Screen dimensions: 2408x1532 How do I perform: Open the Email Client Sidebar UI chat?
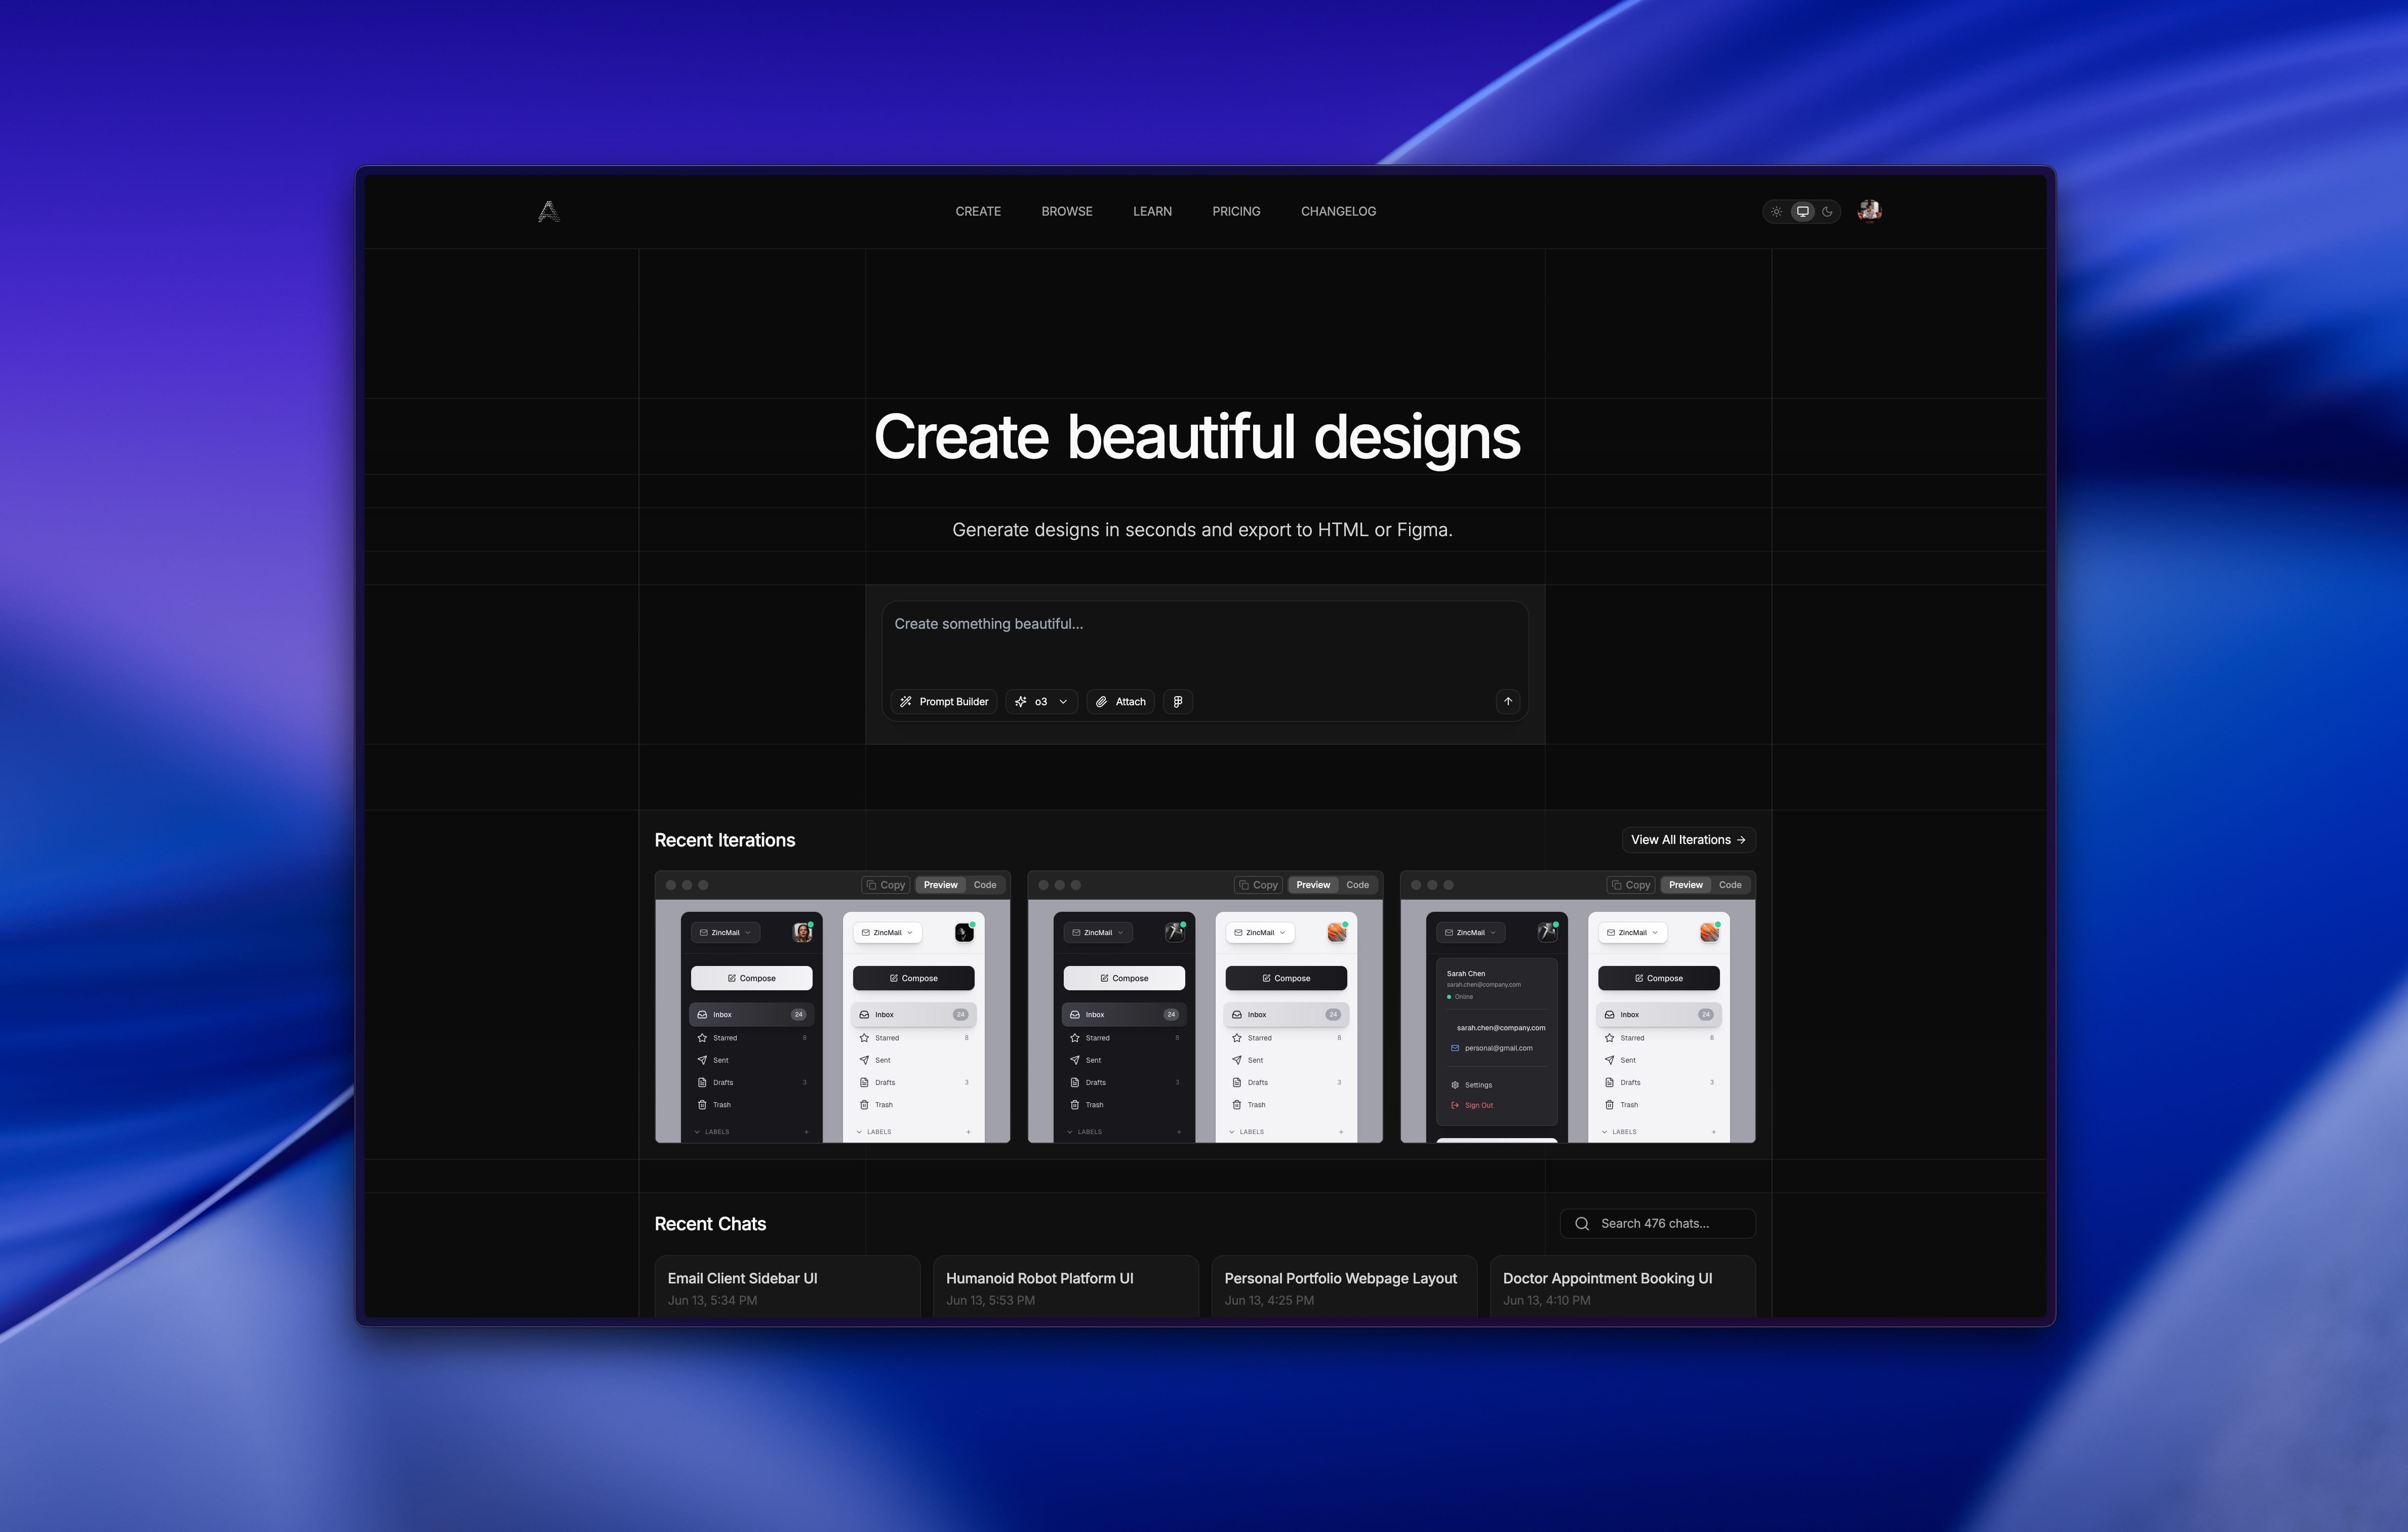[787, 1287]
